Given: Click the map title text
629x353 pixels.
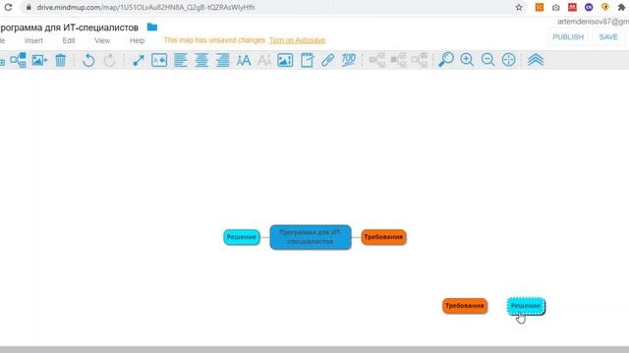Looking at the screenshot, I should [x=69, y=27].
